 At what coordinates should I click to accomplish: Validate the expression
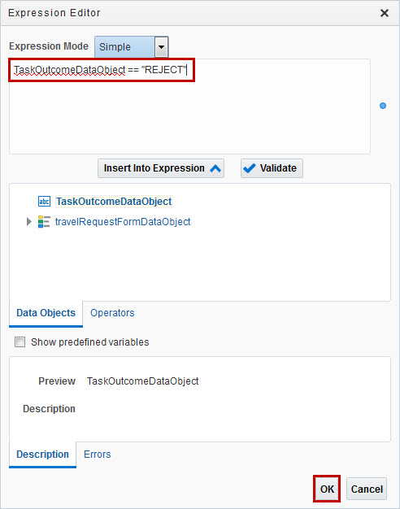pos(272,168)
